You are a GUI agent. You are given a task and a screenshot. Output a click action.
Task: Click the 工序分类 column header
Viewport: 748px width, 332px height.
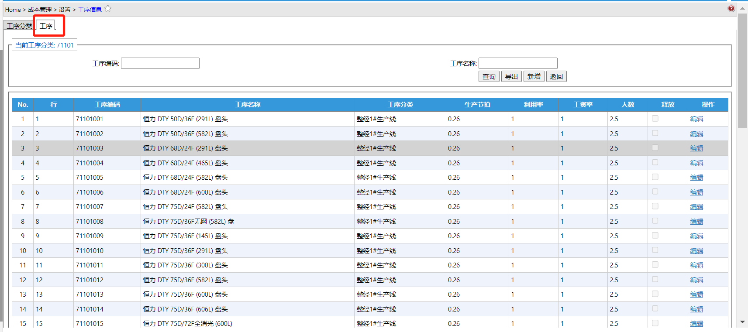[x=400, y=105]
